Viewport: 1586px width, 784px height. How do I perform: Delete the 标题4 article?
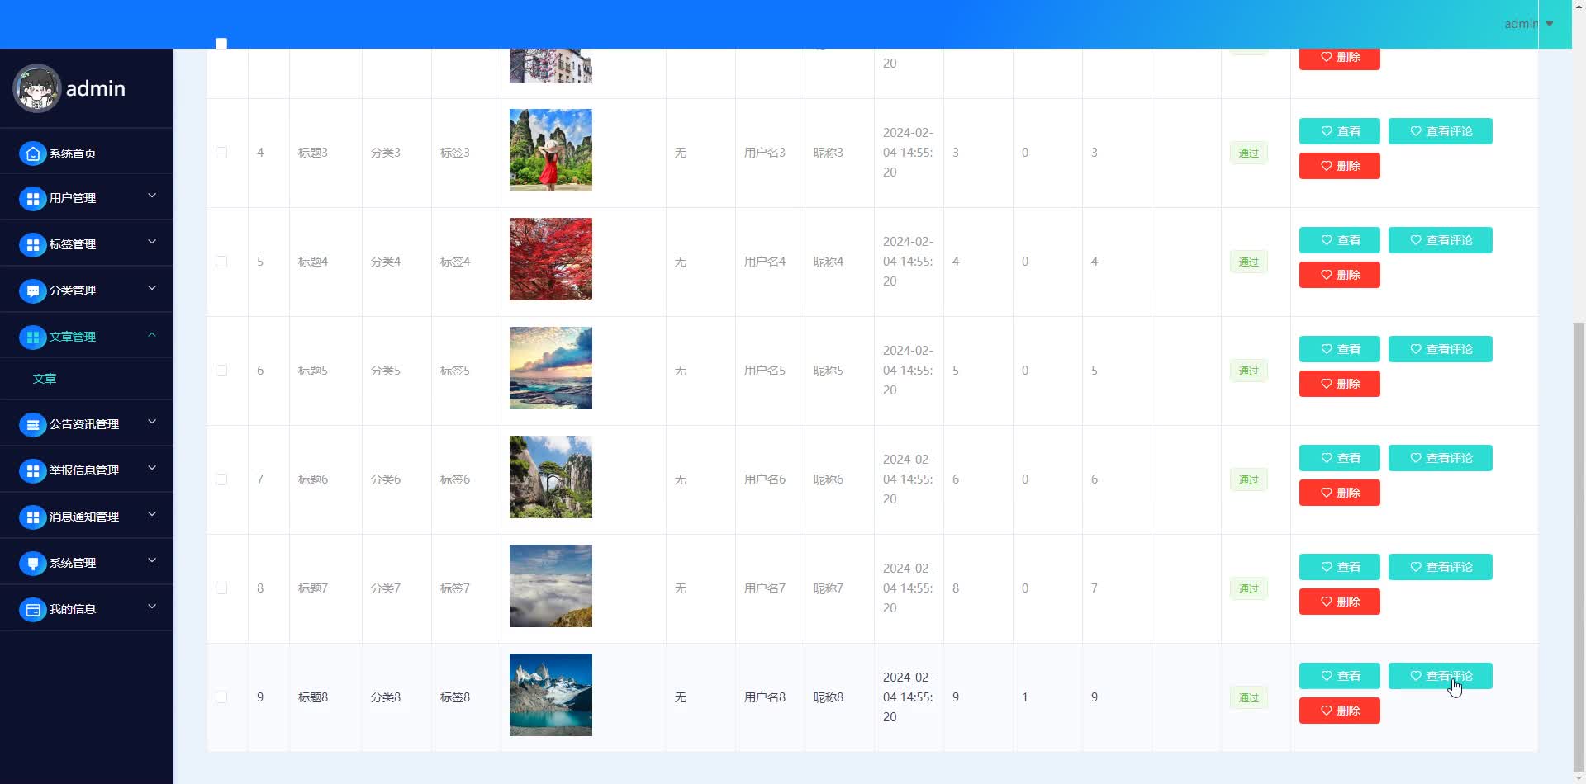click(x=1340, y=275)
